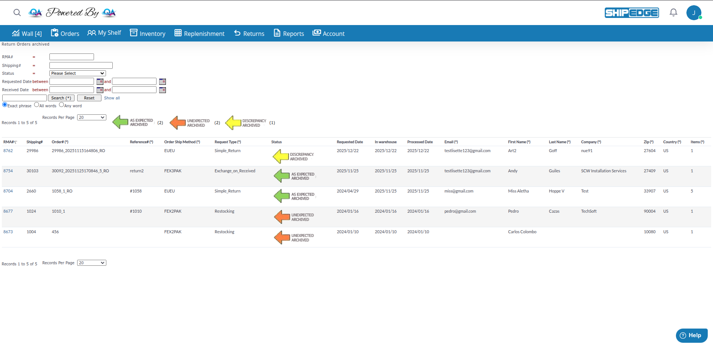Open bottom Records Per Page dropdown
Screen dimensions: 713x345
pos(91,263)
